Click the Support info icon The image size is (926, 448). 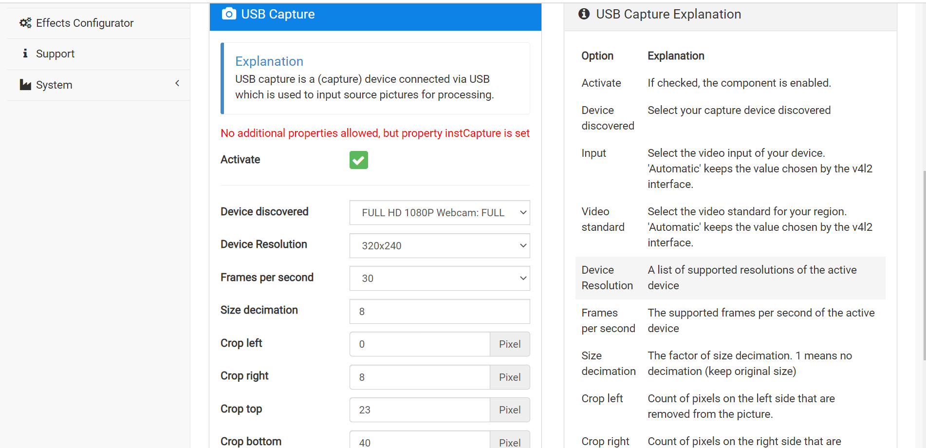pyautogui.click(x=25, y=54)
